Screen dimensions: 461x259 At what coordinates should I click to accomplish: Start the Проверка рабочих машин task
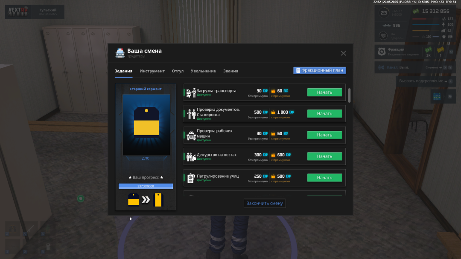click(x=324, y=135)
